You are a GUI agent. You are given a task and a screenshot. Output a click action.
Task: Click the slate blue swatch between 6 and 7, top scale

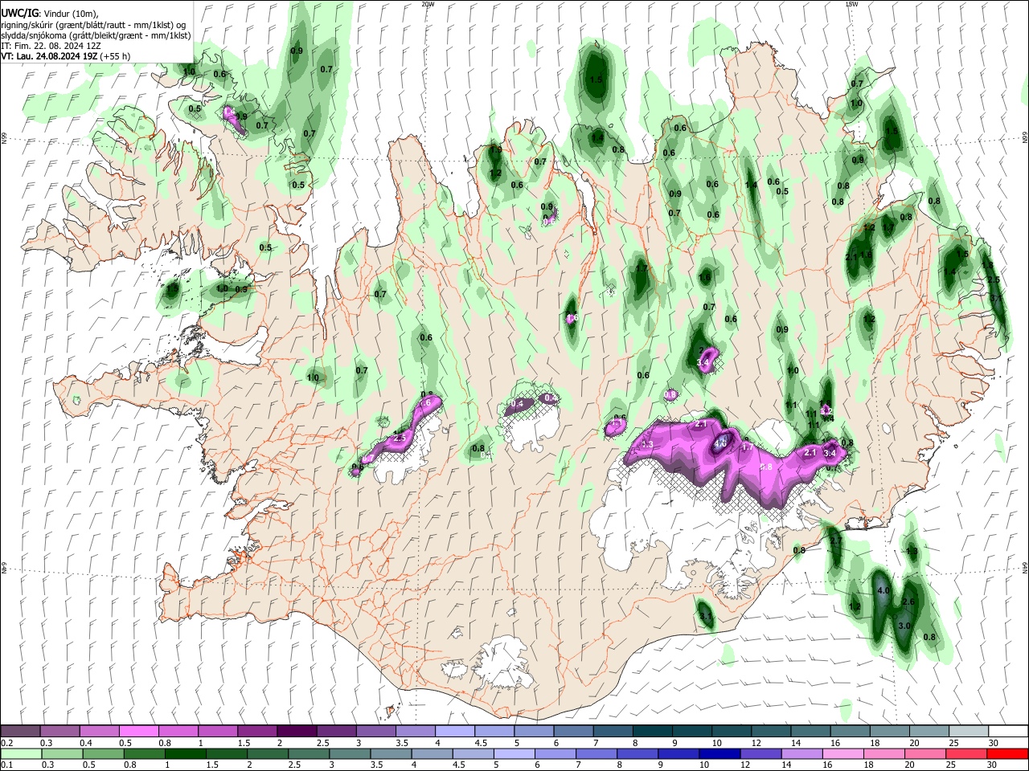click(x=573, y=732)
